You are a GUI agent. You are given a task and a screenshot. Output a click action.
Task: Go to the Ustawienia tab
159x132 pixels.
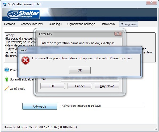pyautogui.click(x=108, y=24)
